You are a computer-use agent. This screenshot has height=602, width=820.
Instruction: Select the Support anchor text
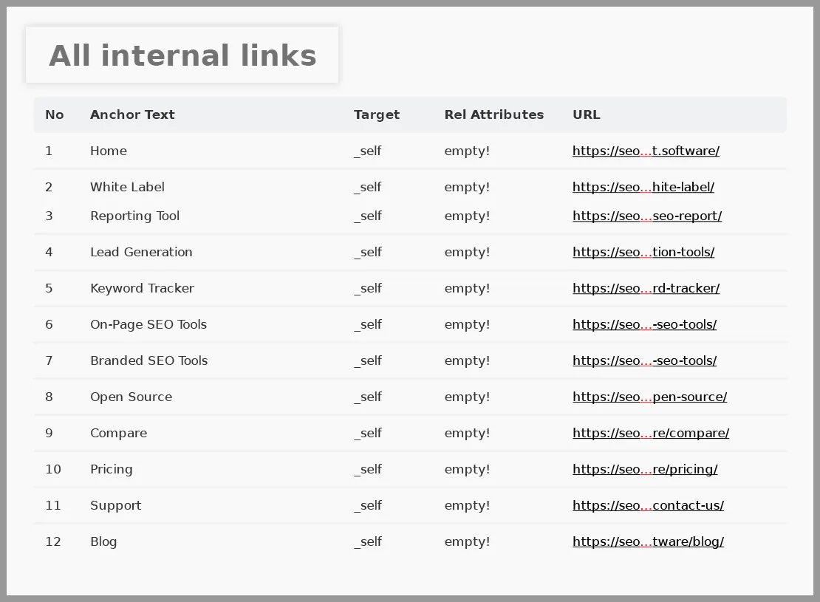[115, 505]
